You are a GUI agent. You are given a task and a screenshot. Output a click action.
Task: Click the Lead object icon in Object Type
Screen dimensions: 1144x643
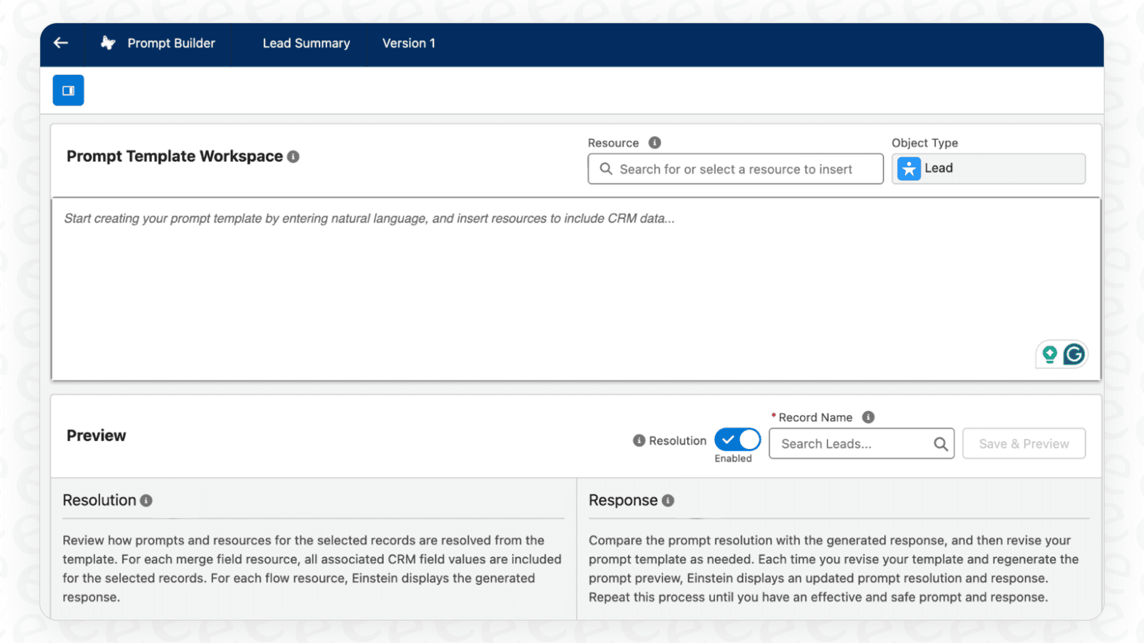point(908,168)
